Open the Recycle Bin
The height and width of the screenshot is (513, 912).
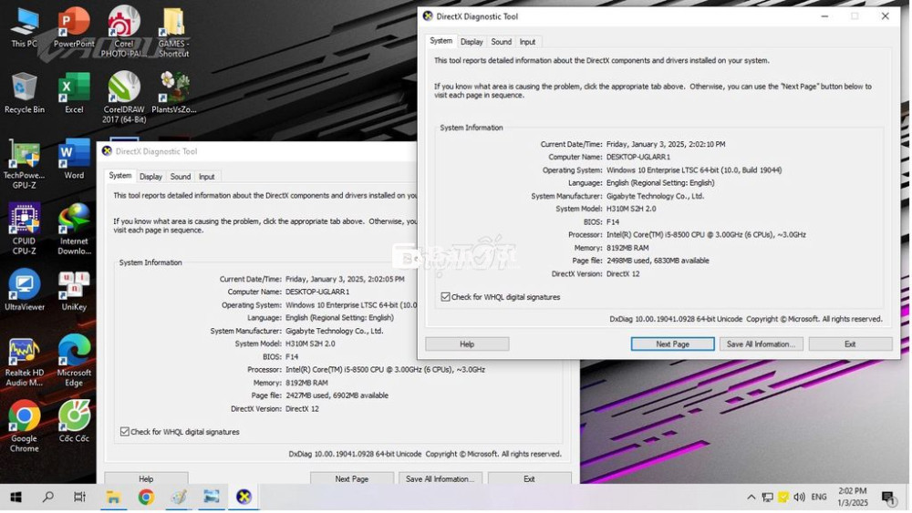tap(24, 93)
